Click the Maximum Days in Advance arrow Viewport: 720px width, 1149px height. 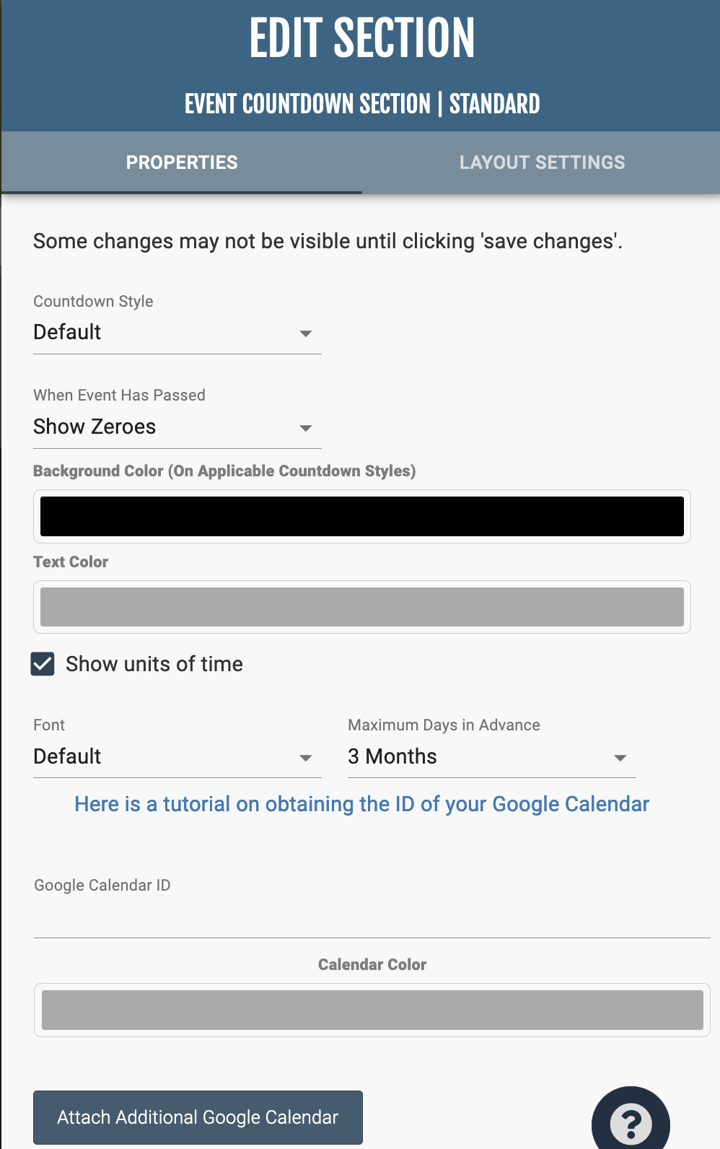[620, 758]
